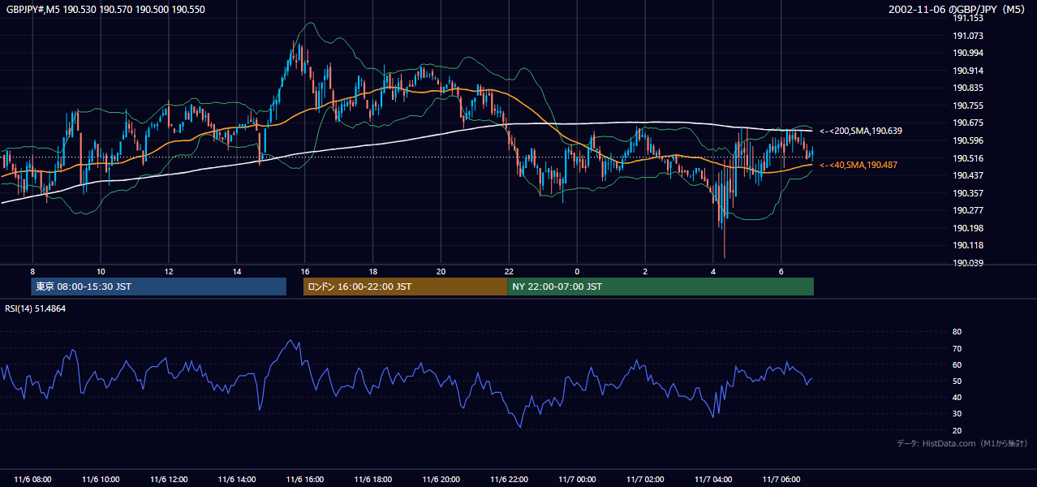The height and width of the screenshot is (487, 1037).
Task: Click RSI scale value 30
Action: pyautogui.click(x=957, y=414)
